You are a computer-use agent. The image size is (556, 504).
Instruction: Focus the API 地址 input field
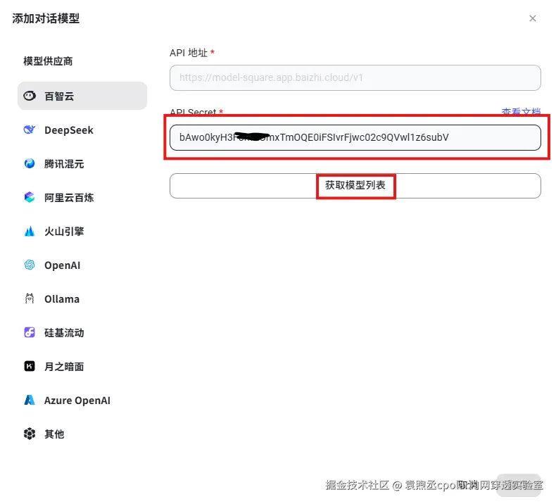[x=355, y=77]
